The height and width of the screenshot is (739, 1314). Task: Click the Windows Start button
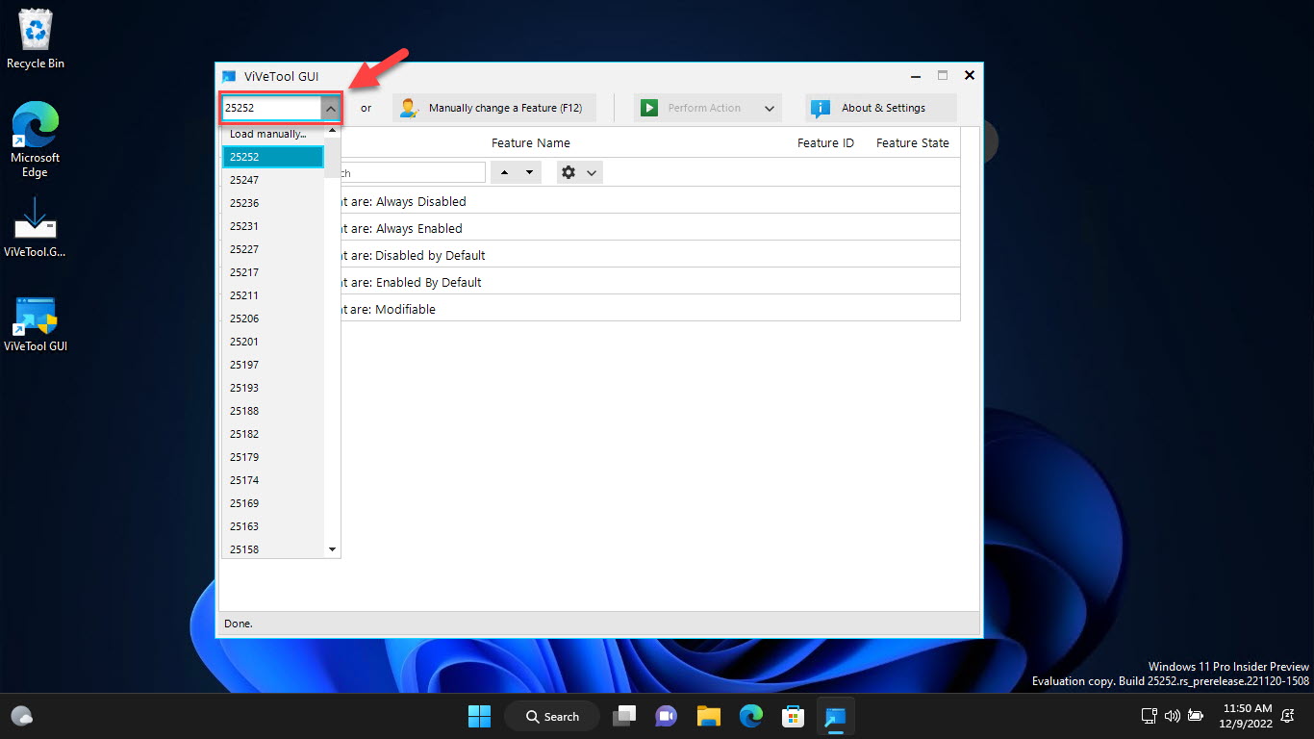(x=479, y=716)
